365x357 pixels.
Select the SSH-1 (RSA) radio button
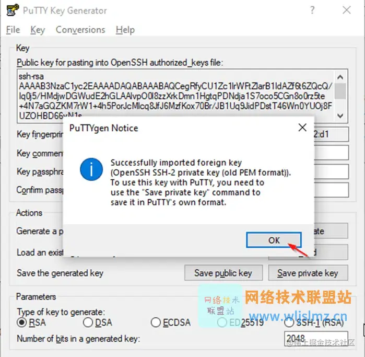289,323
